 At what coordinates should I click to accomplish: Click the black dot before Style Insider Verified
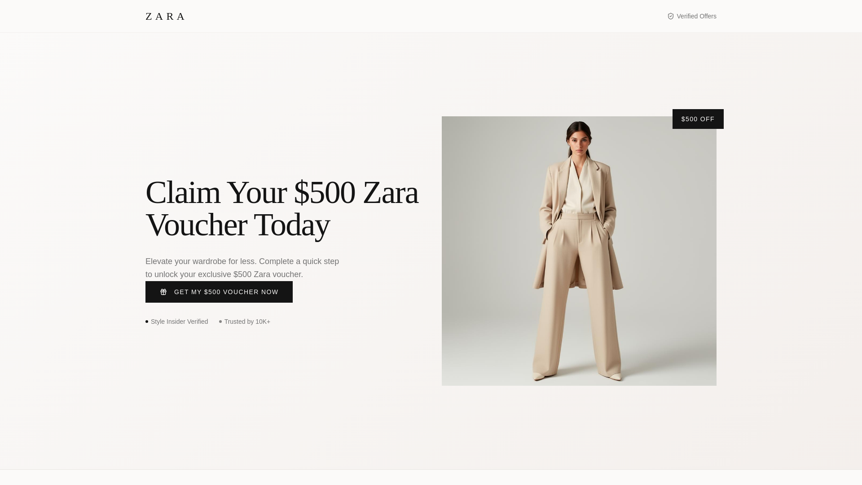click(147, 322)
